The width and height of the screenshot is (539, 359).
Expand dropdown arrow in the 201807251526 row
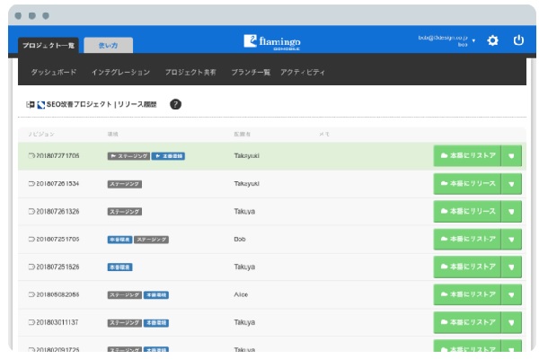click(511, 267)
